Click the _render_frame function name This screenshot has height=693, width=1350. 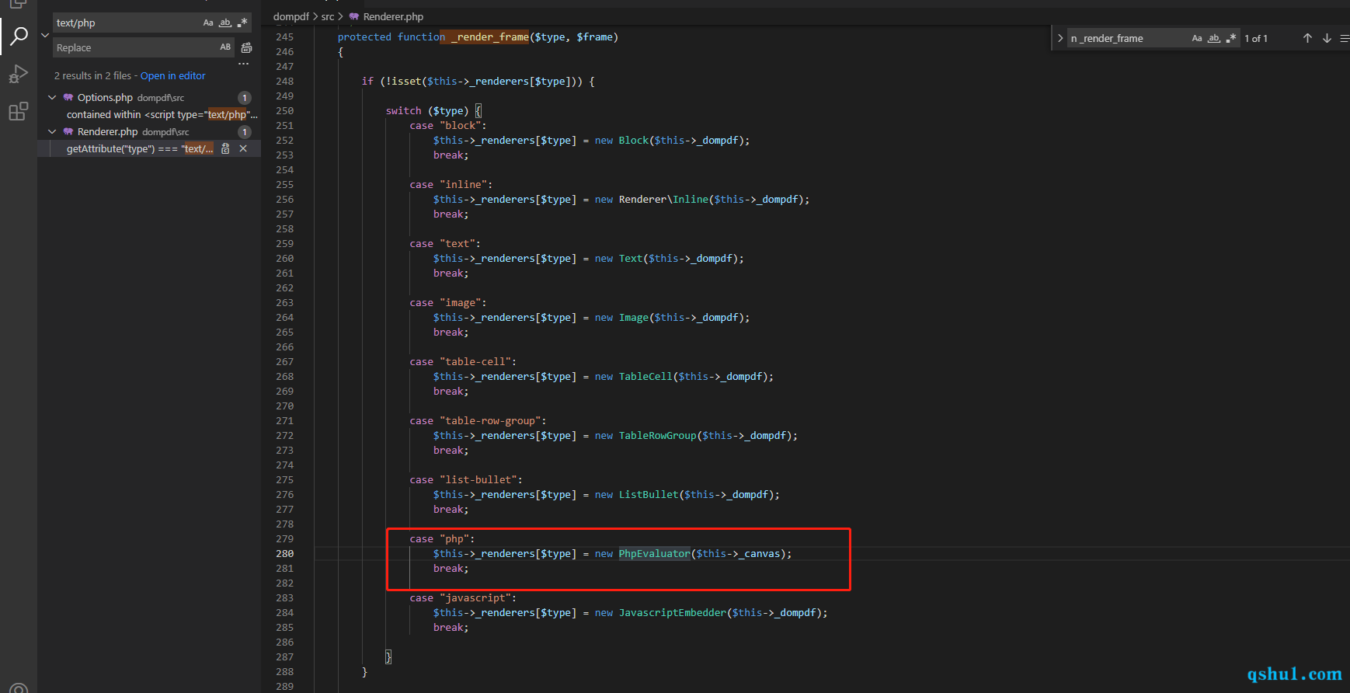point(490,37)
